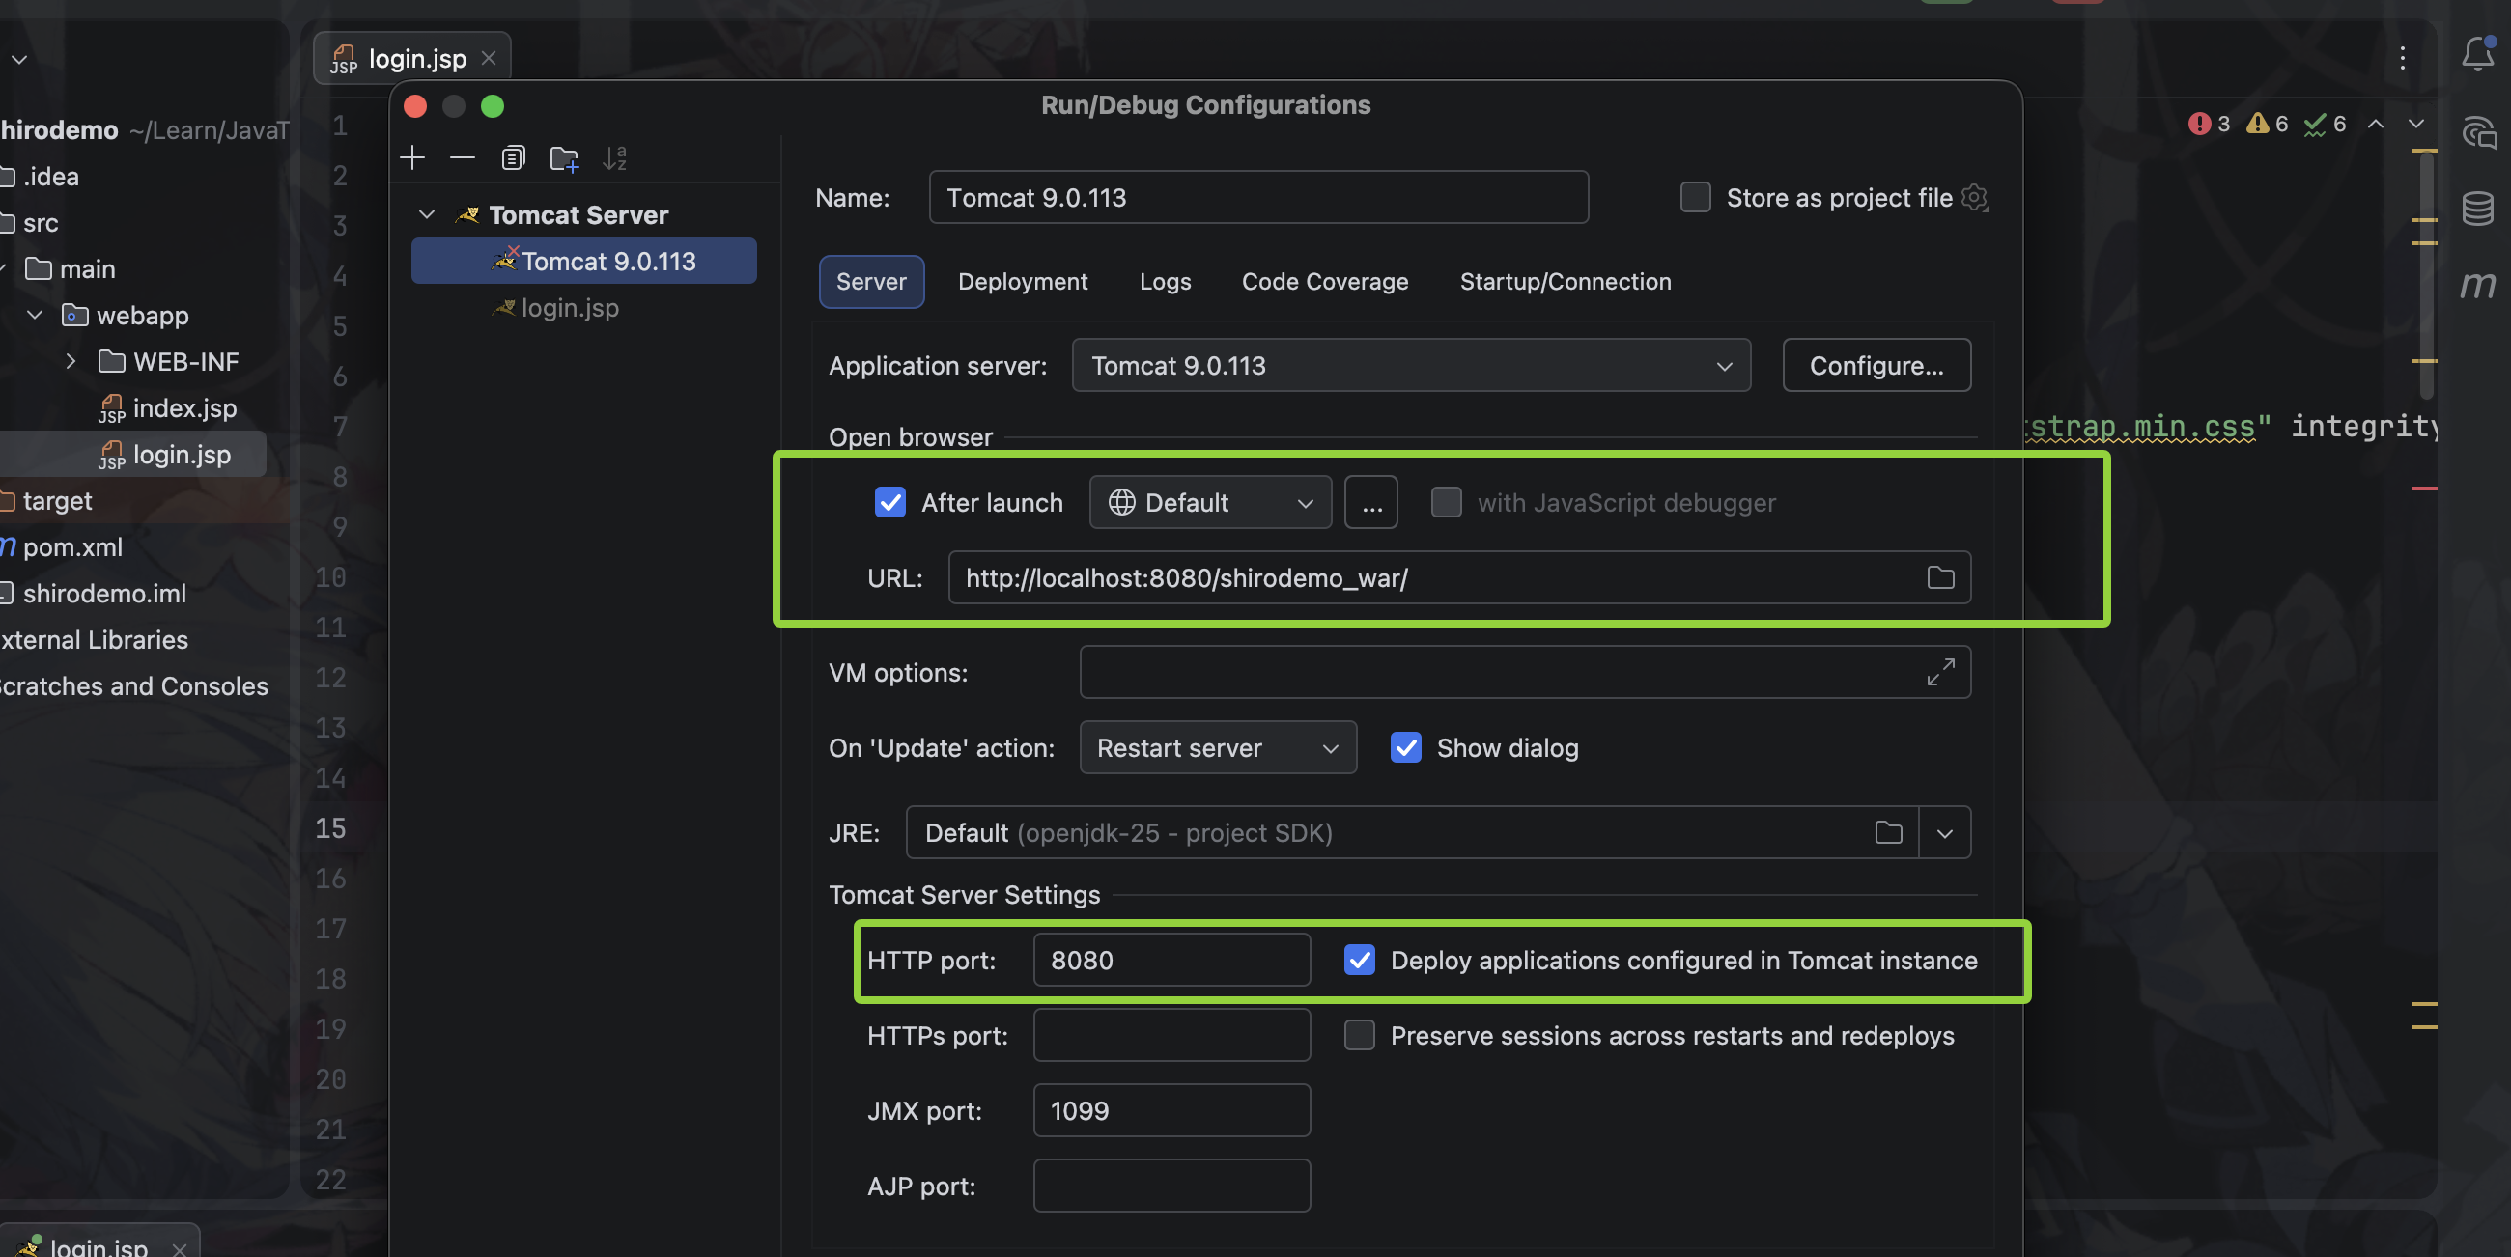This screenshot has height=1257, width=2511.
Task: Open the Notifications bell icon
Action: [2478, 55]
